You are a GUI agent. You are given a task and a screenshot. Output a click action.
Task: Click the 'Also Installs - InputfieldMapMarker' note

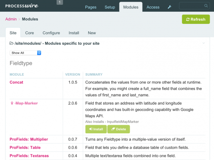(x=112, y=122)
